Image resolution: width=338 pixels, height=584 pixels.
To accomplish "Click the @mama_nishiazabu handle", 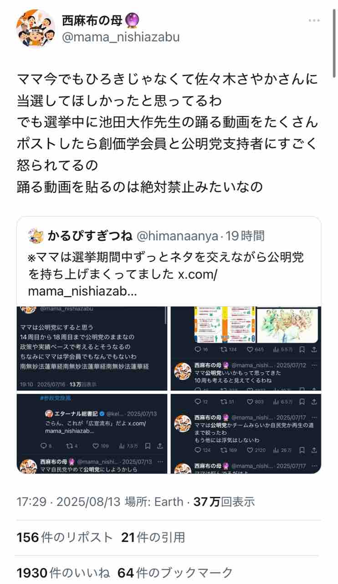I will [x=121, y=37].
